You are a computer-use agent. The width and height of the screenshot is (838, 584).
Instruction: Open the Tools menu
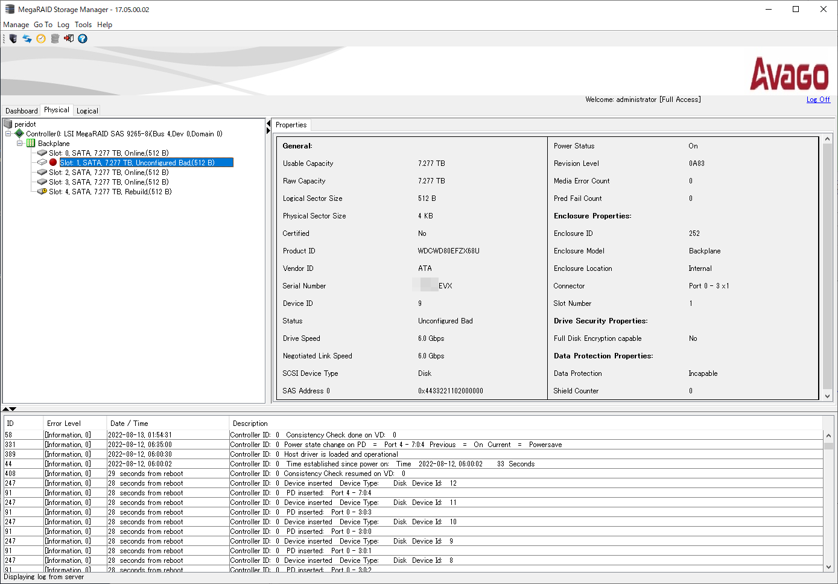[x=83, y=25]
